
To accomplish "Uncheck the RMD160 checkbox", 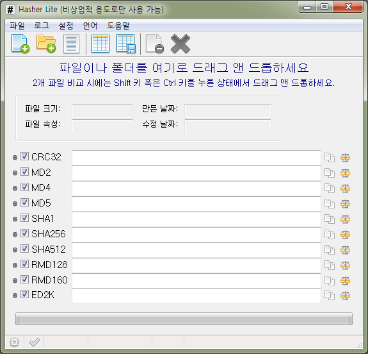I will [24, 279].
